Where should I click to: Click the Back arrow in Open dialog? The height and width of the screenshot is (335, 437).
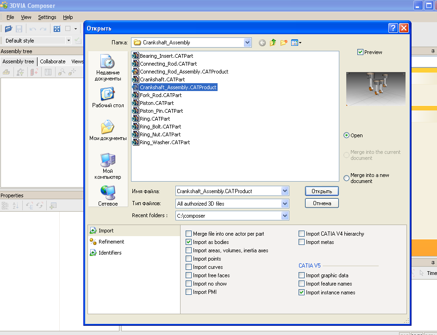[262, 43]
